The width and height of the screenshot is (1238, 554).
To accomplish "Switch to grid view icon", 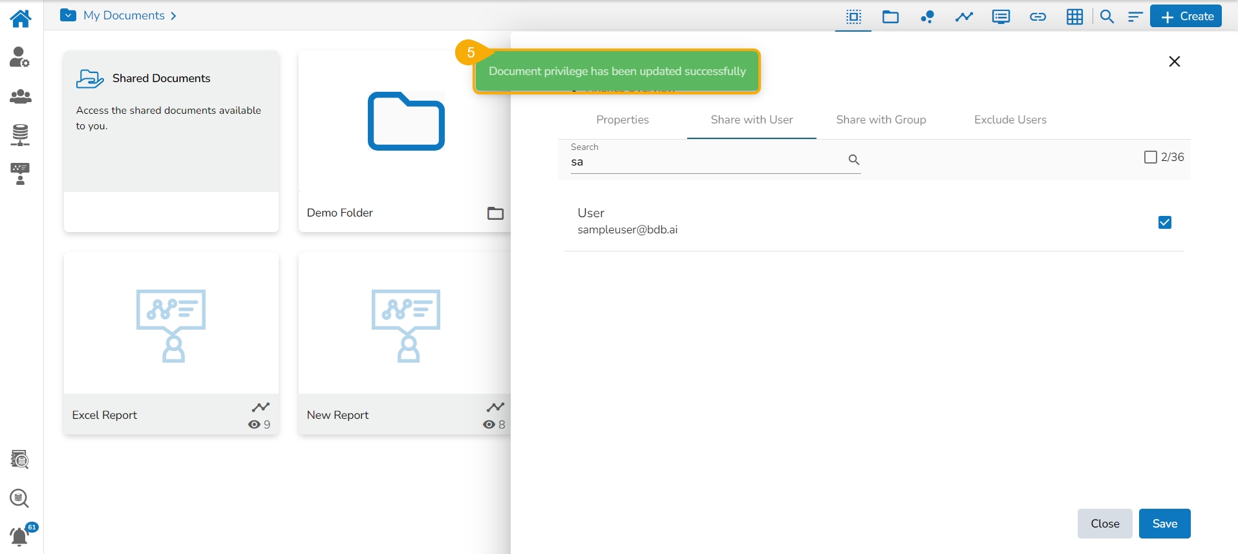I will 1074,17.
